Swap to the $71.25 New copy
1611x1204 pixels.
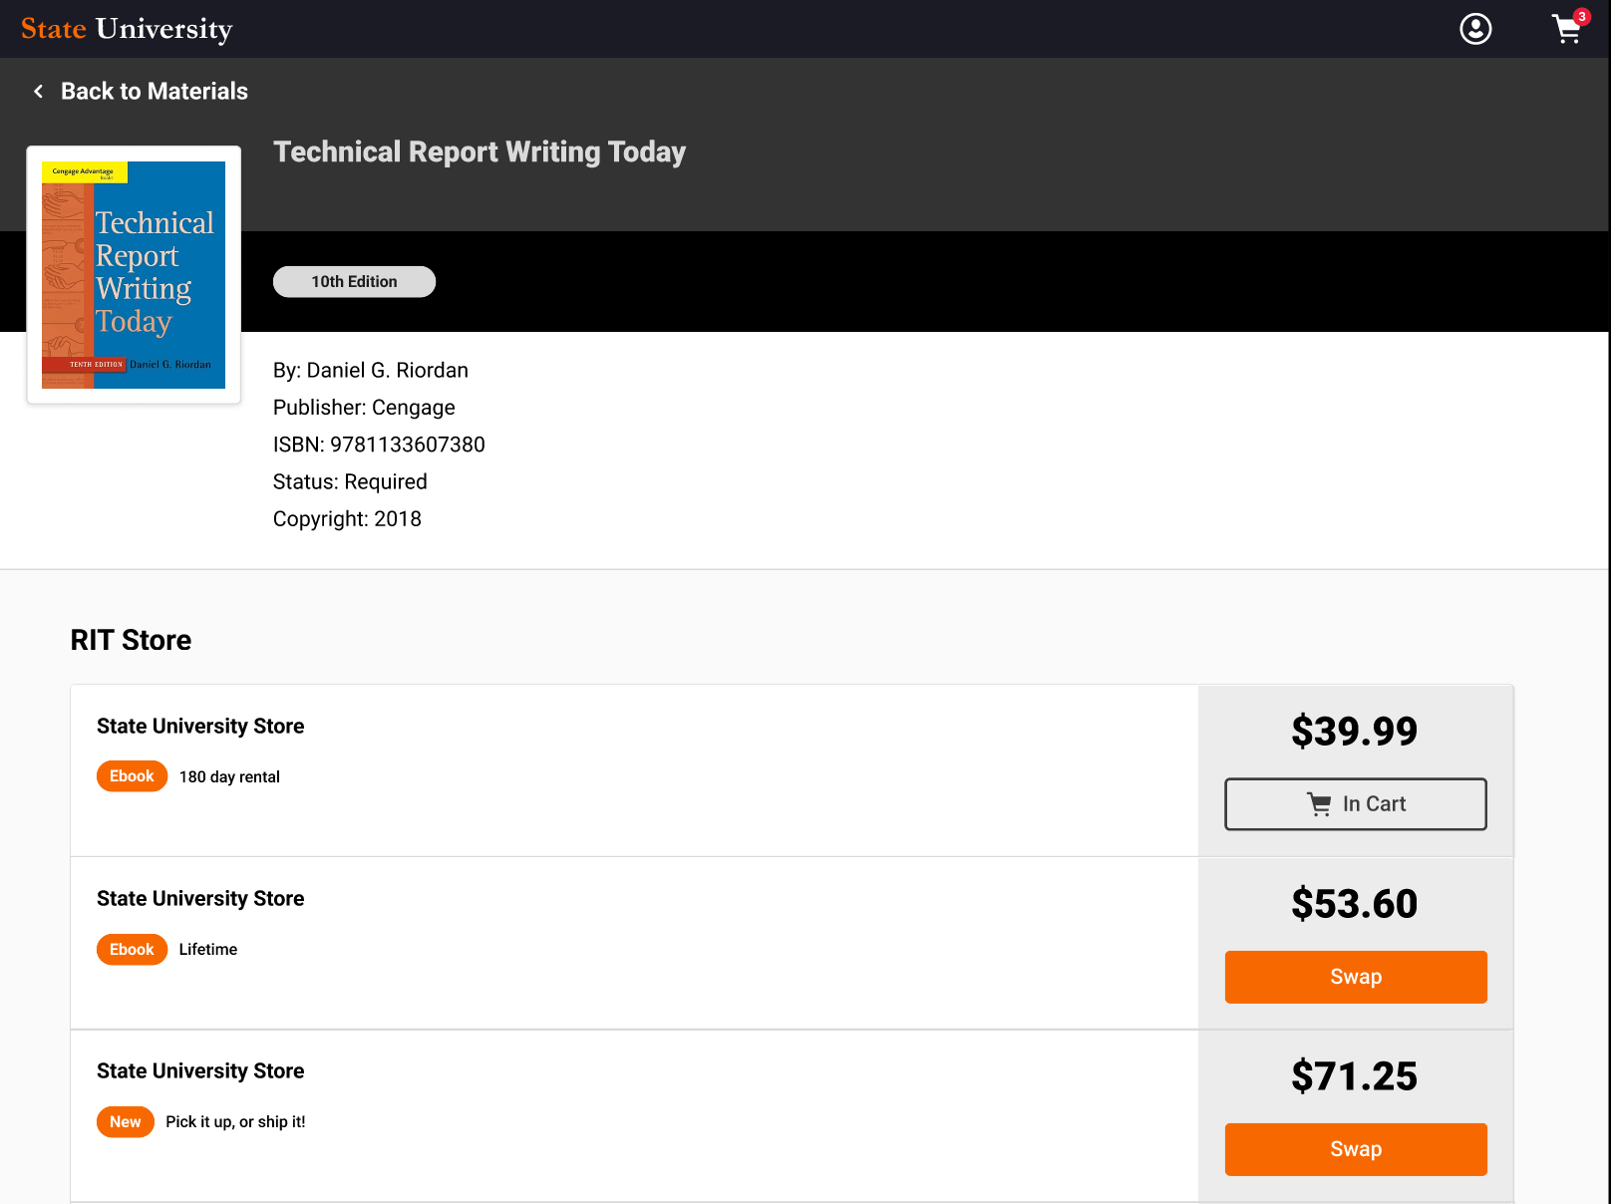pos(1356,1149)
